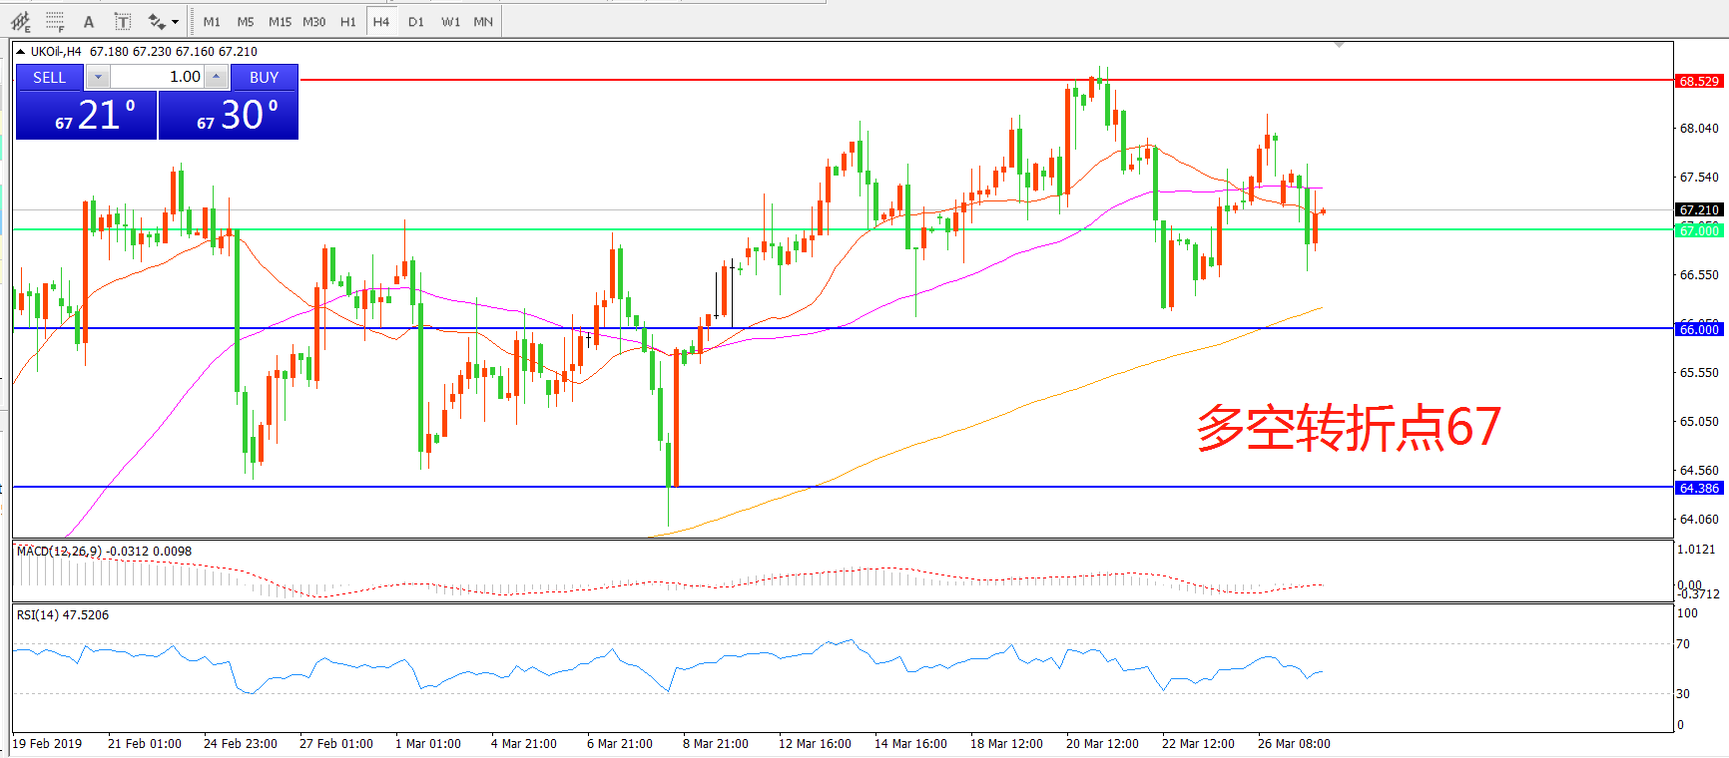Expand the Arrows tool dropdown arrow

(176, 21)
